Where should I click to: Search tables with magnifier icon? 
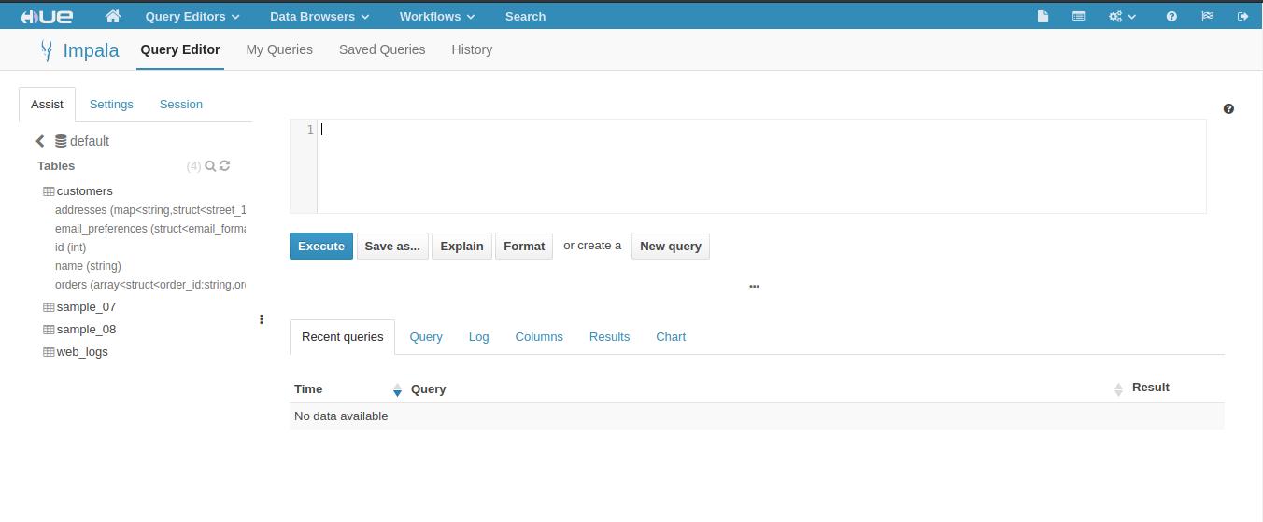point(210,165)
